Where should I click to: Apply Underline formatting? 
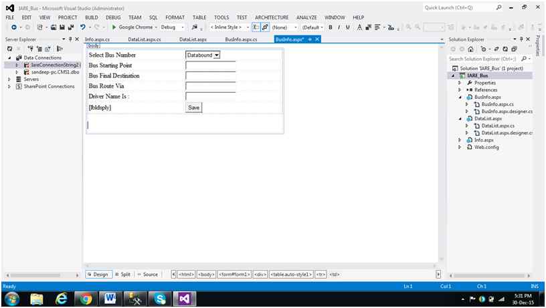coord(347,27)
